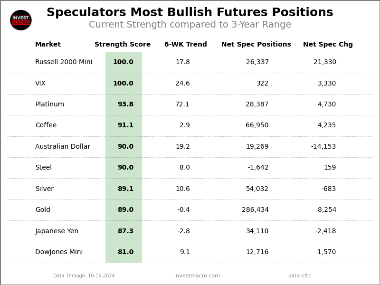Click the Platinum strength score 93.8
Screen dimensions: 380x285
(125, 104)
